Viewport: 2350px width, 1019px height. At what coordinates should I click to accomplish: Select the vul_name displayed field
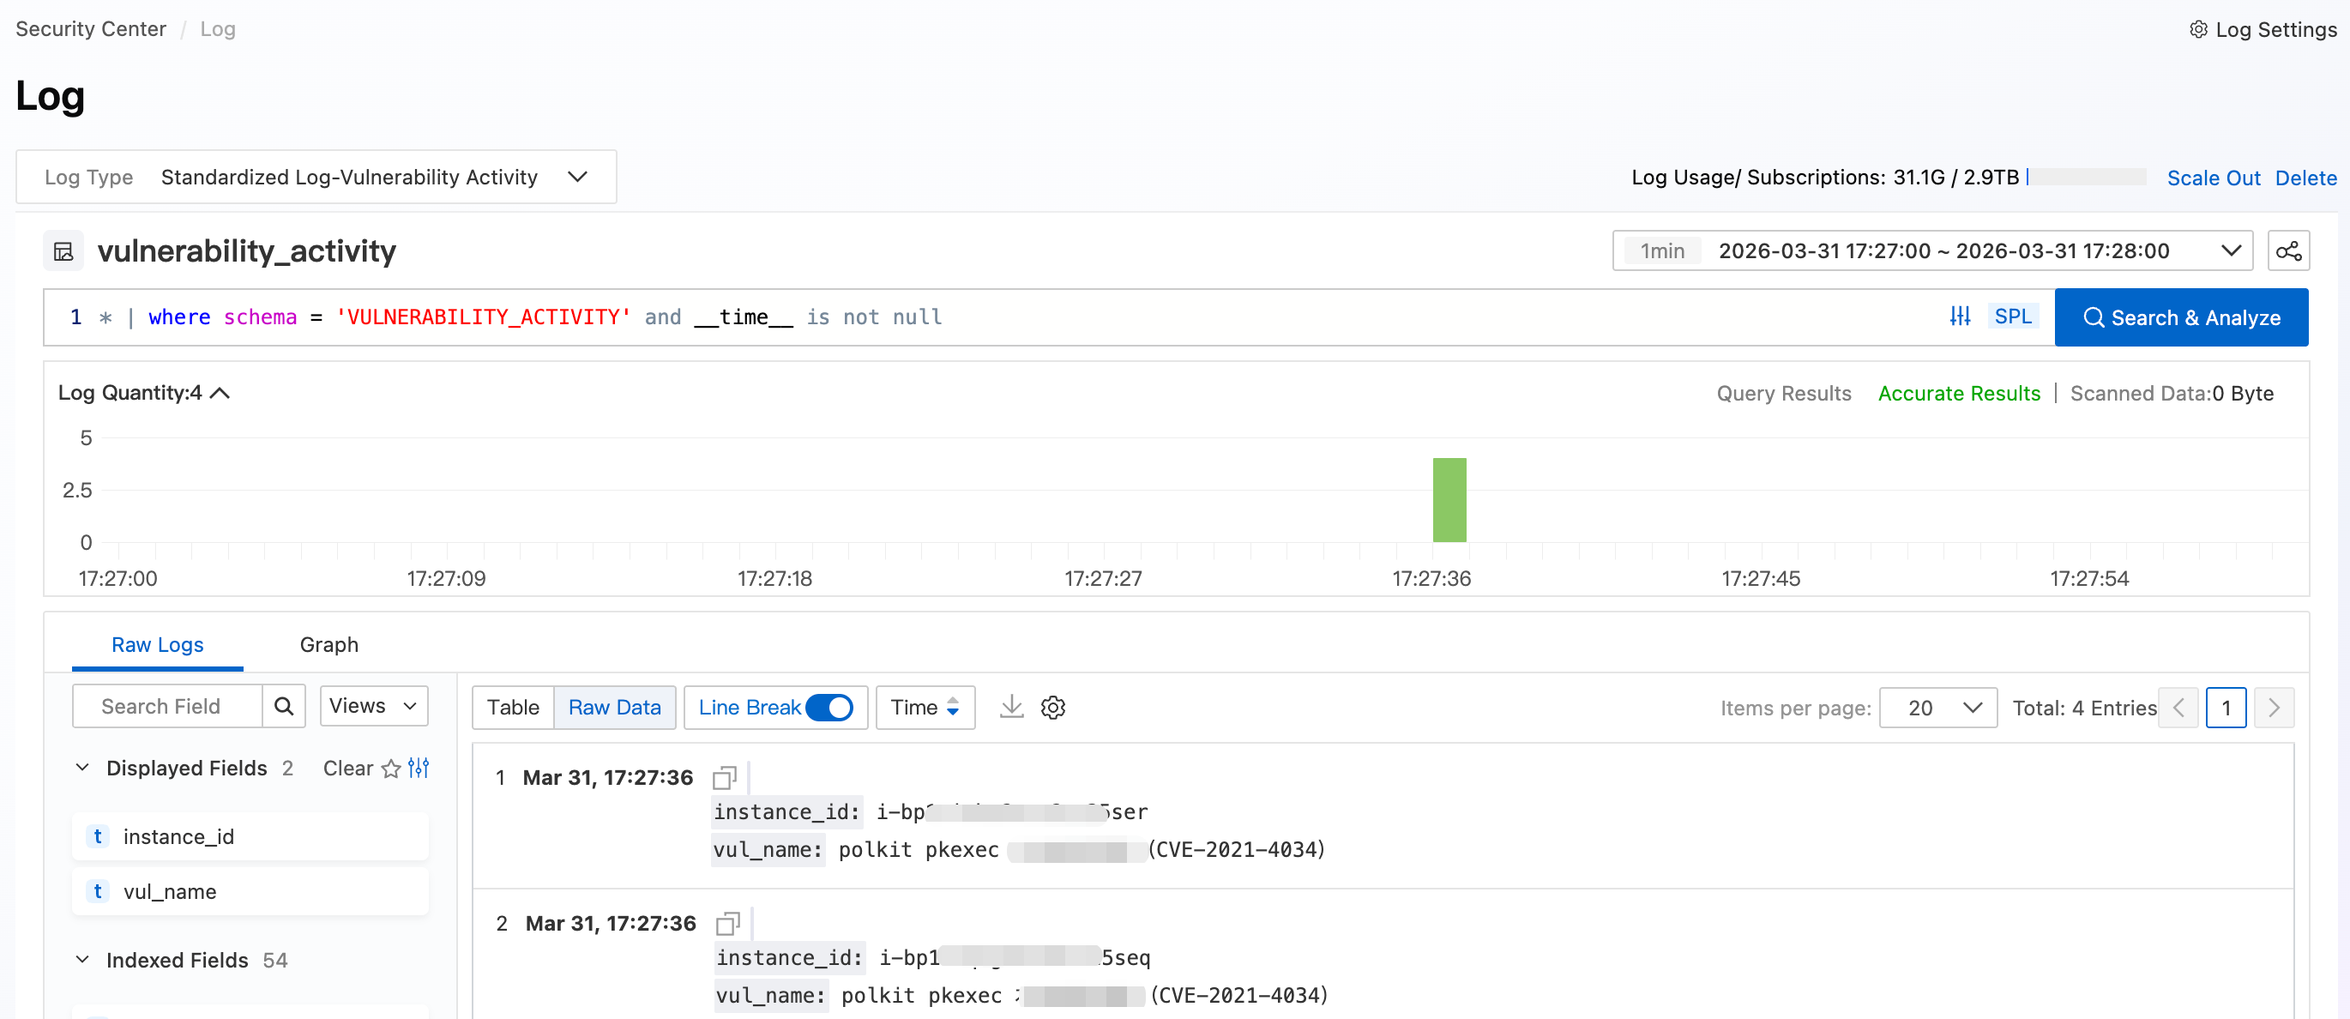[x=250, y=891]
